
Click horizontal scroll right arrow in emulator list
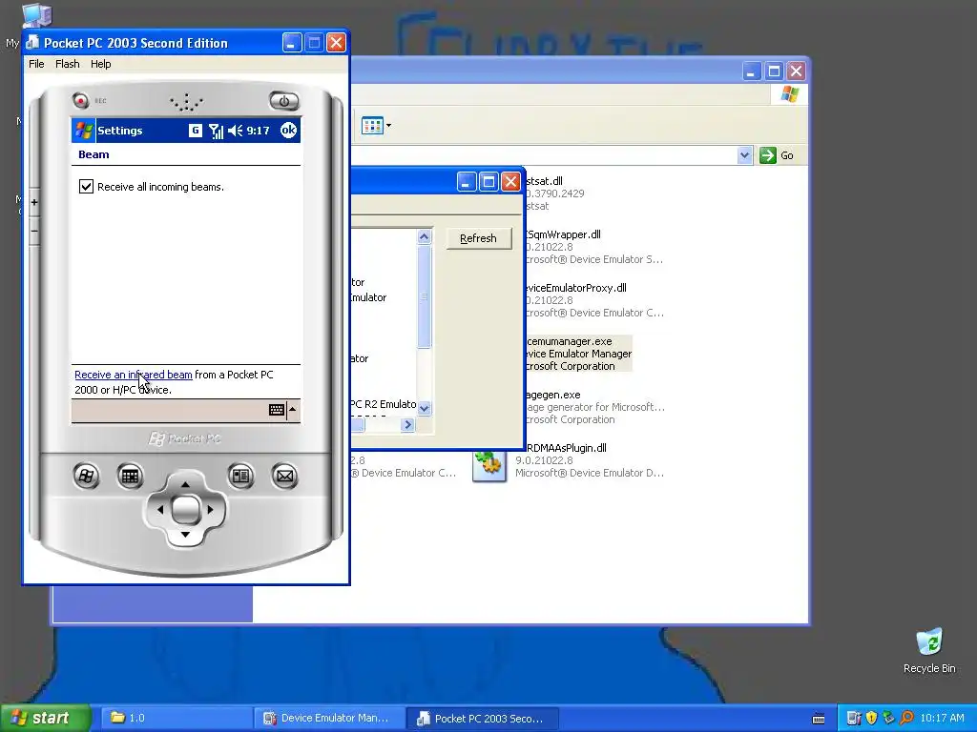pos(407,424)
